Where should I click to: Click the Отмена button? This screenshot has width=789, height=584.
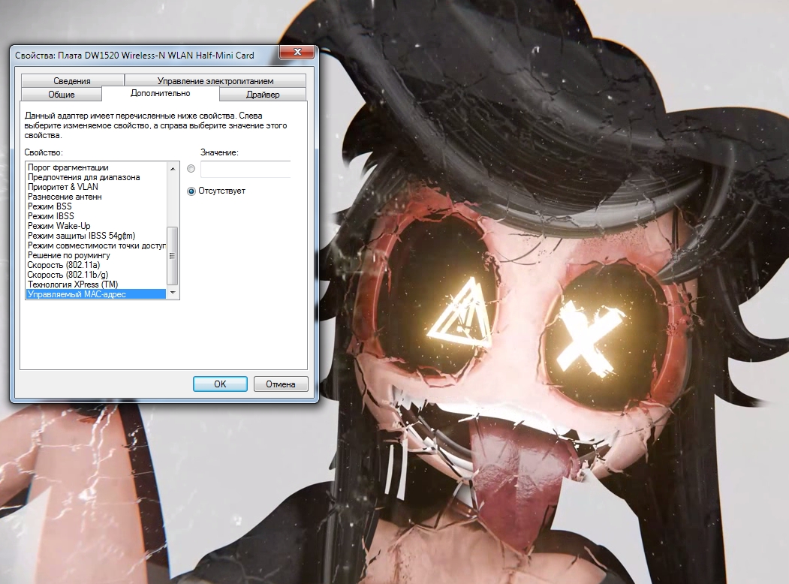click(281, 384)
